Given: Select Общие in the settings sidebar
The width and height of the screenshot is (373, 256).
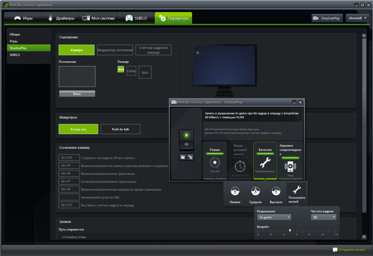Looking at the screenshot, I should point(29,34).
